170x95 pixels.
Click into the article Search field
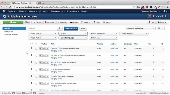43,28
